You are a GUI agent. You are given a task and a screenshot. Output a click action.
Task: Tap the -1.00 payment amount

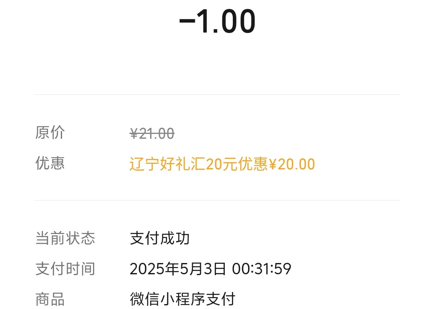point(217,21)
